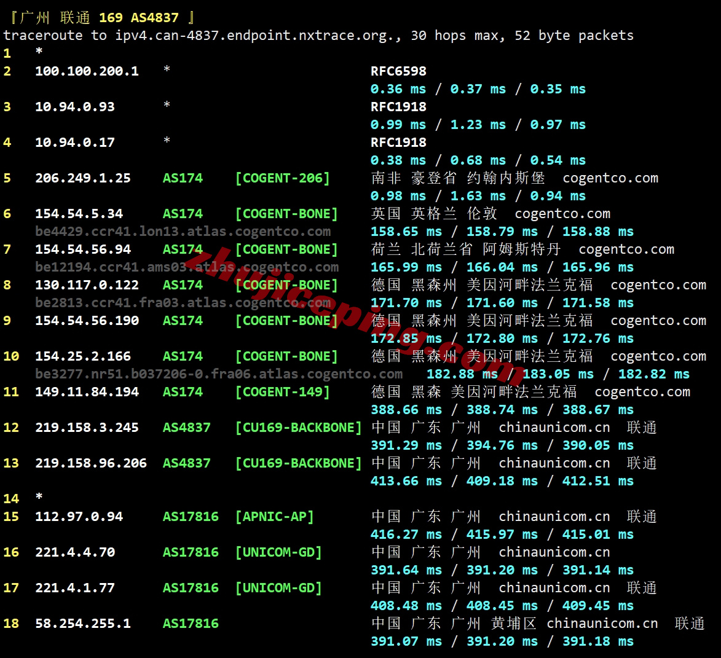Click the [COGENT-149] tag
721x658 pixels.
click(x=283, y=392)
